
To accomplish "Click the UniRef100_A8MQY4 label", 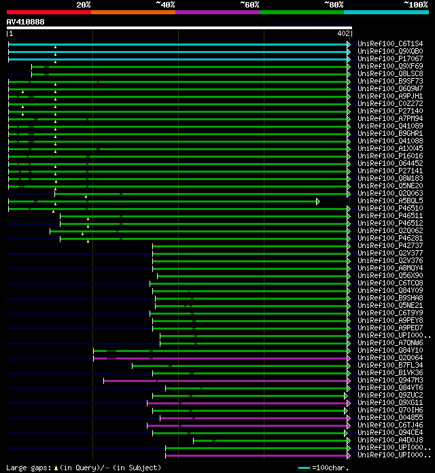I will click(x=390, y=268).
